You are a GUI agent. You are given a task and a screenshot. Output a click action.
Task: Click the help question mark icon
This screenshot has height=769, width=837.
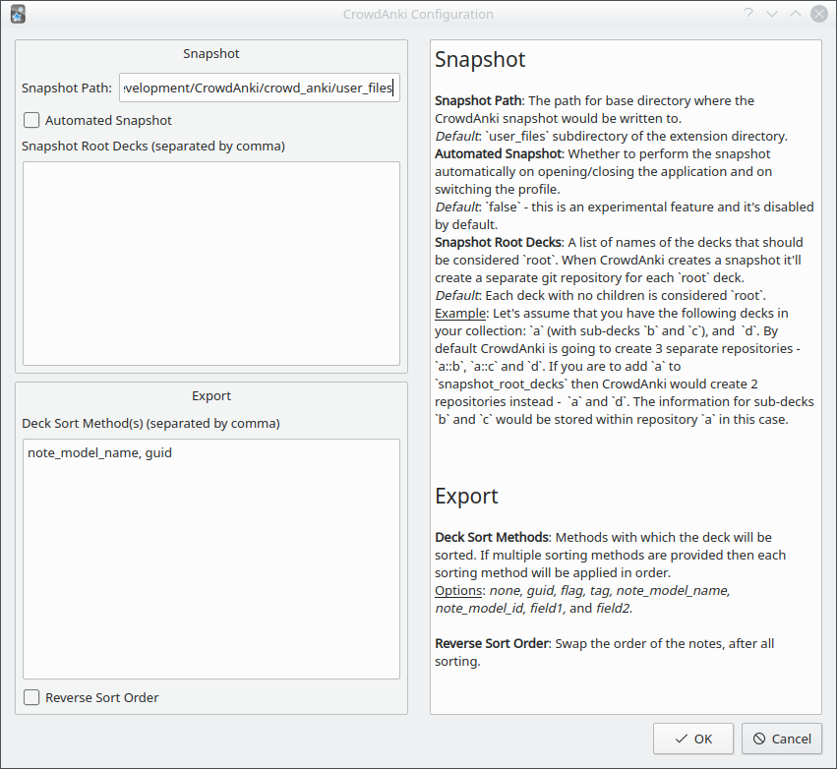click(748, 14)
